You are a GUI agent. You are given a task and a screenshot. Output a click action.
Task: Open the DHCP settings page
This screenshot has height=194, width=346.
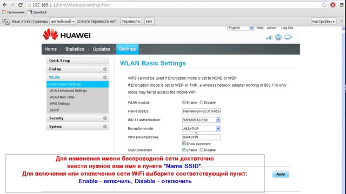54,110
